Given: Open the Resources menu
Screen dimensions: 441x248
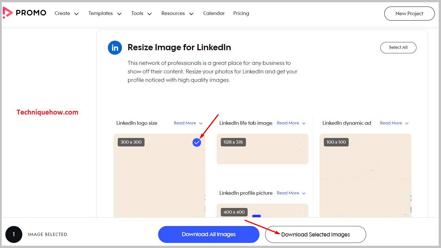Looking at the screenshot, I should point(177,13).
